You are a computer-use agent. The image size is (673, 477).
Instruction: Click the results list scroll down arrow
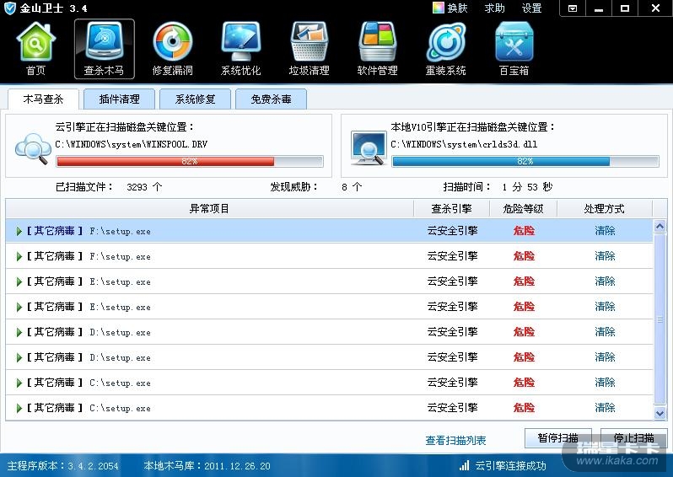660,414
